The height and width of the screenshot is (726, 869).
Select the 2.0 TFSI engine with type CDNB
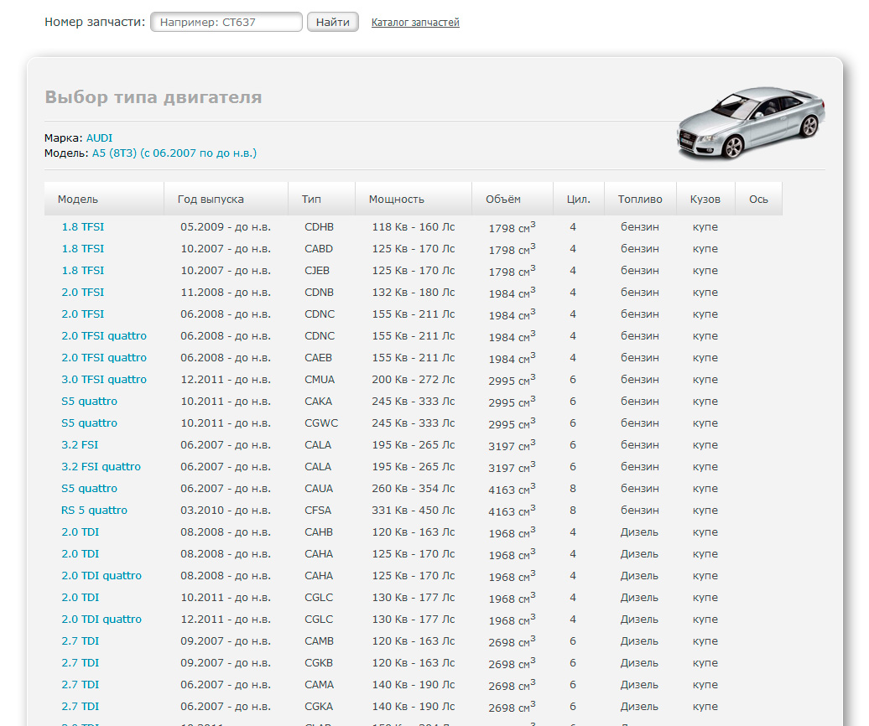coord(83,293)
